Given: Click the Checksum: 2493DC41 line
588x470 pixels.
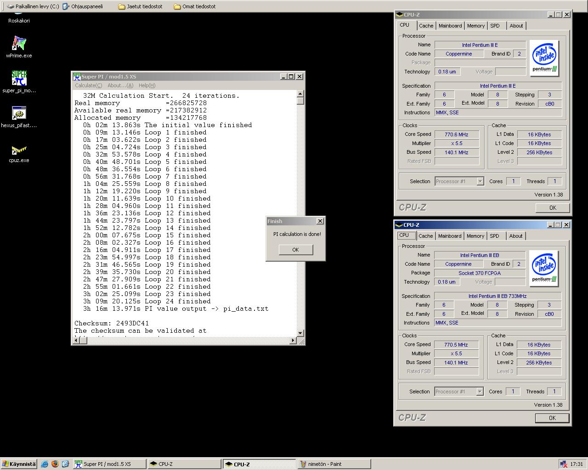Looking at the screenshot, I should click(112, 323).
